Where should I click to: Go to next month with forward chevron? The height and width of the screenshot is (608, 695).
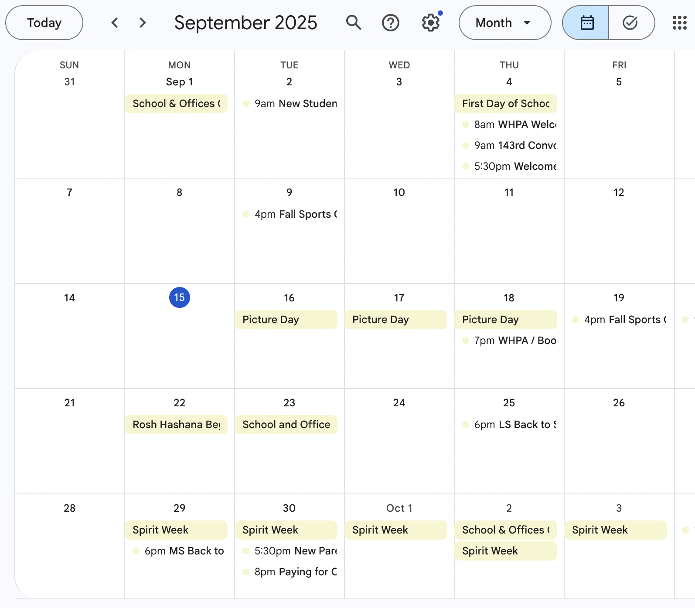[x=142, y=23]
